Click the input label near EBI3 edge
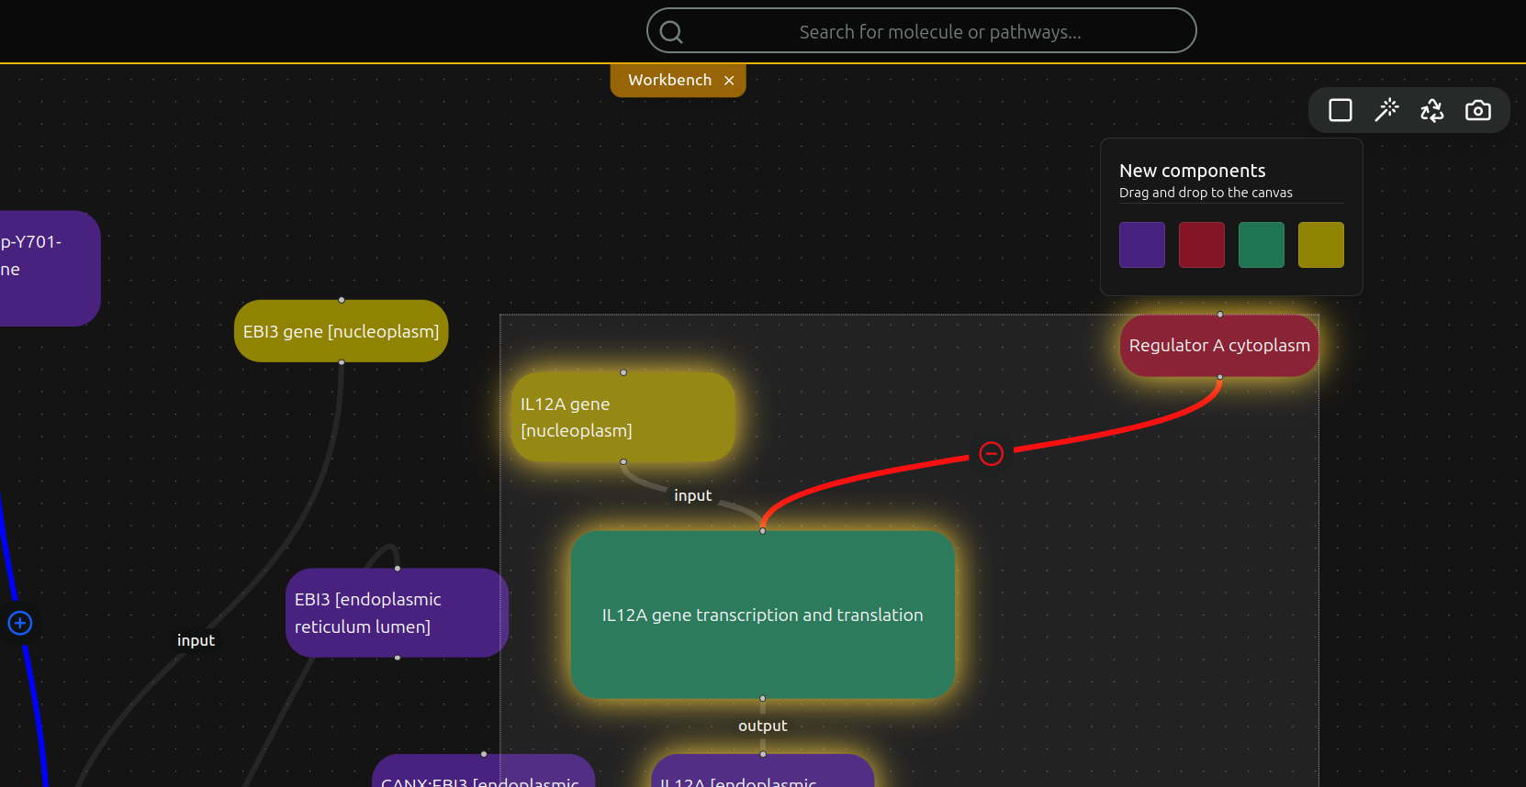The width and height of the screenshot is (1526, 787). [196, 640]
